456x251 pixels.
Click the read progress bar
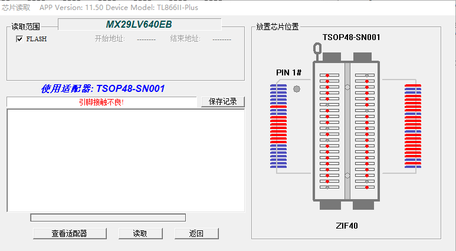[x=108, y=217]
